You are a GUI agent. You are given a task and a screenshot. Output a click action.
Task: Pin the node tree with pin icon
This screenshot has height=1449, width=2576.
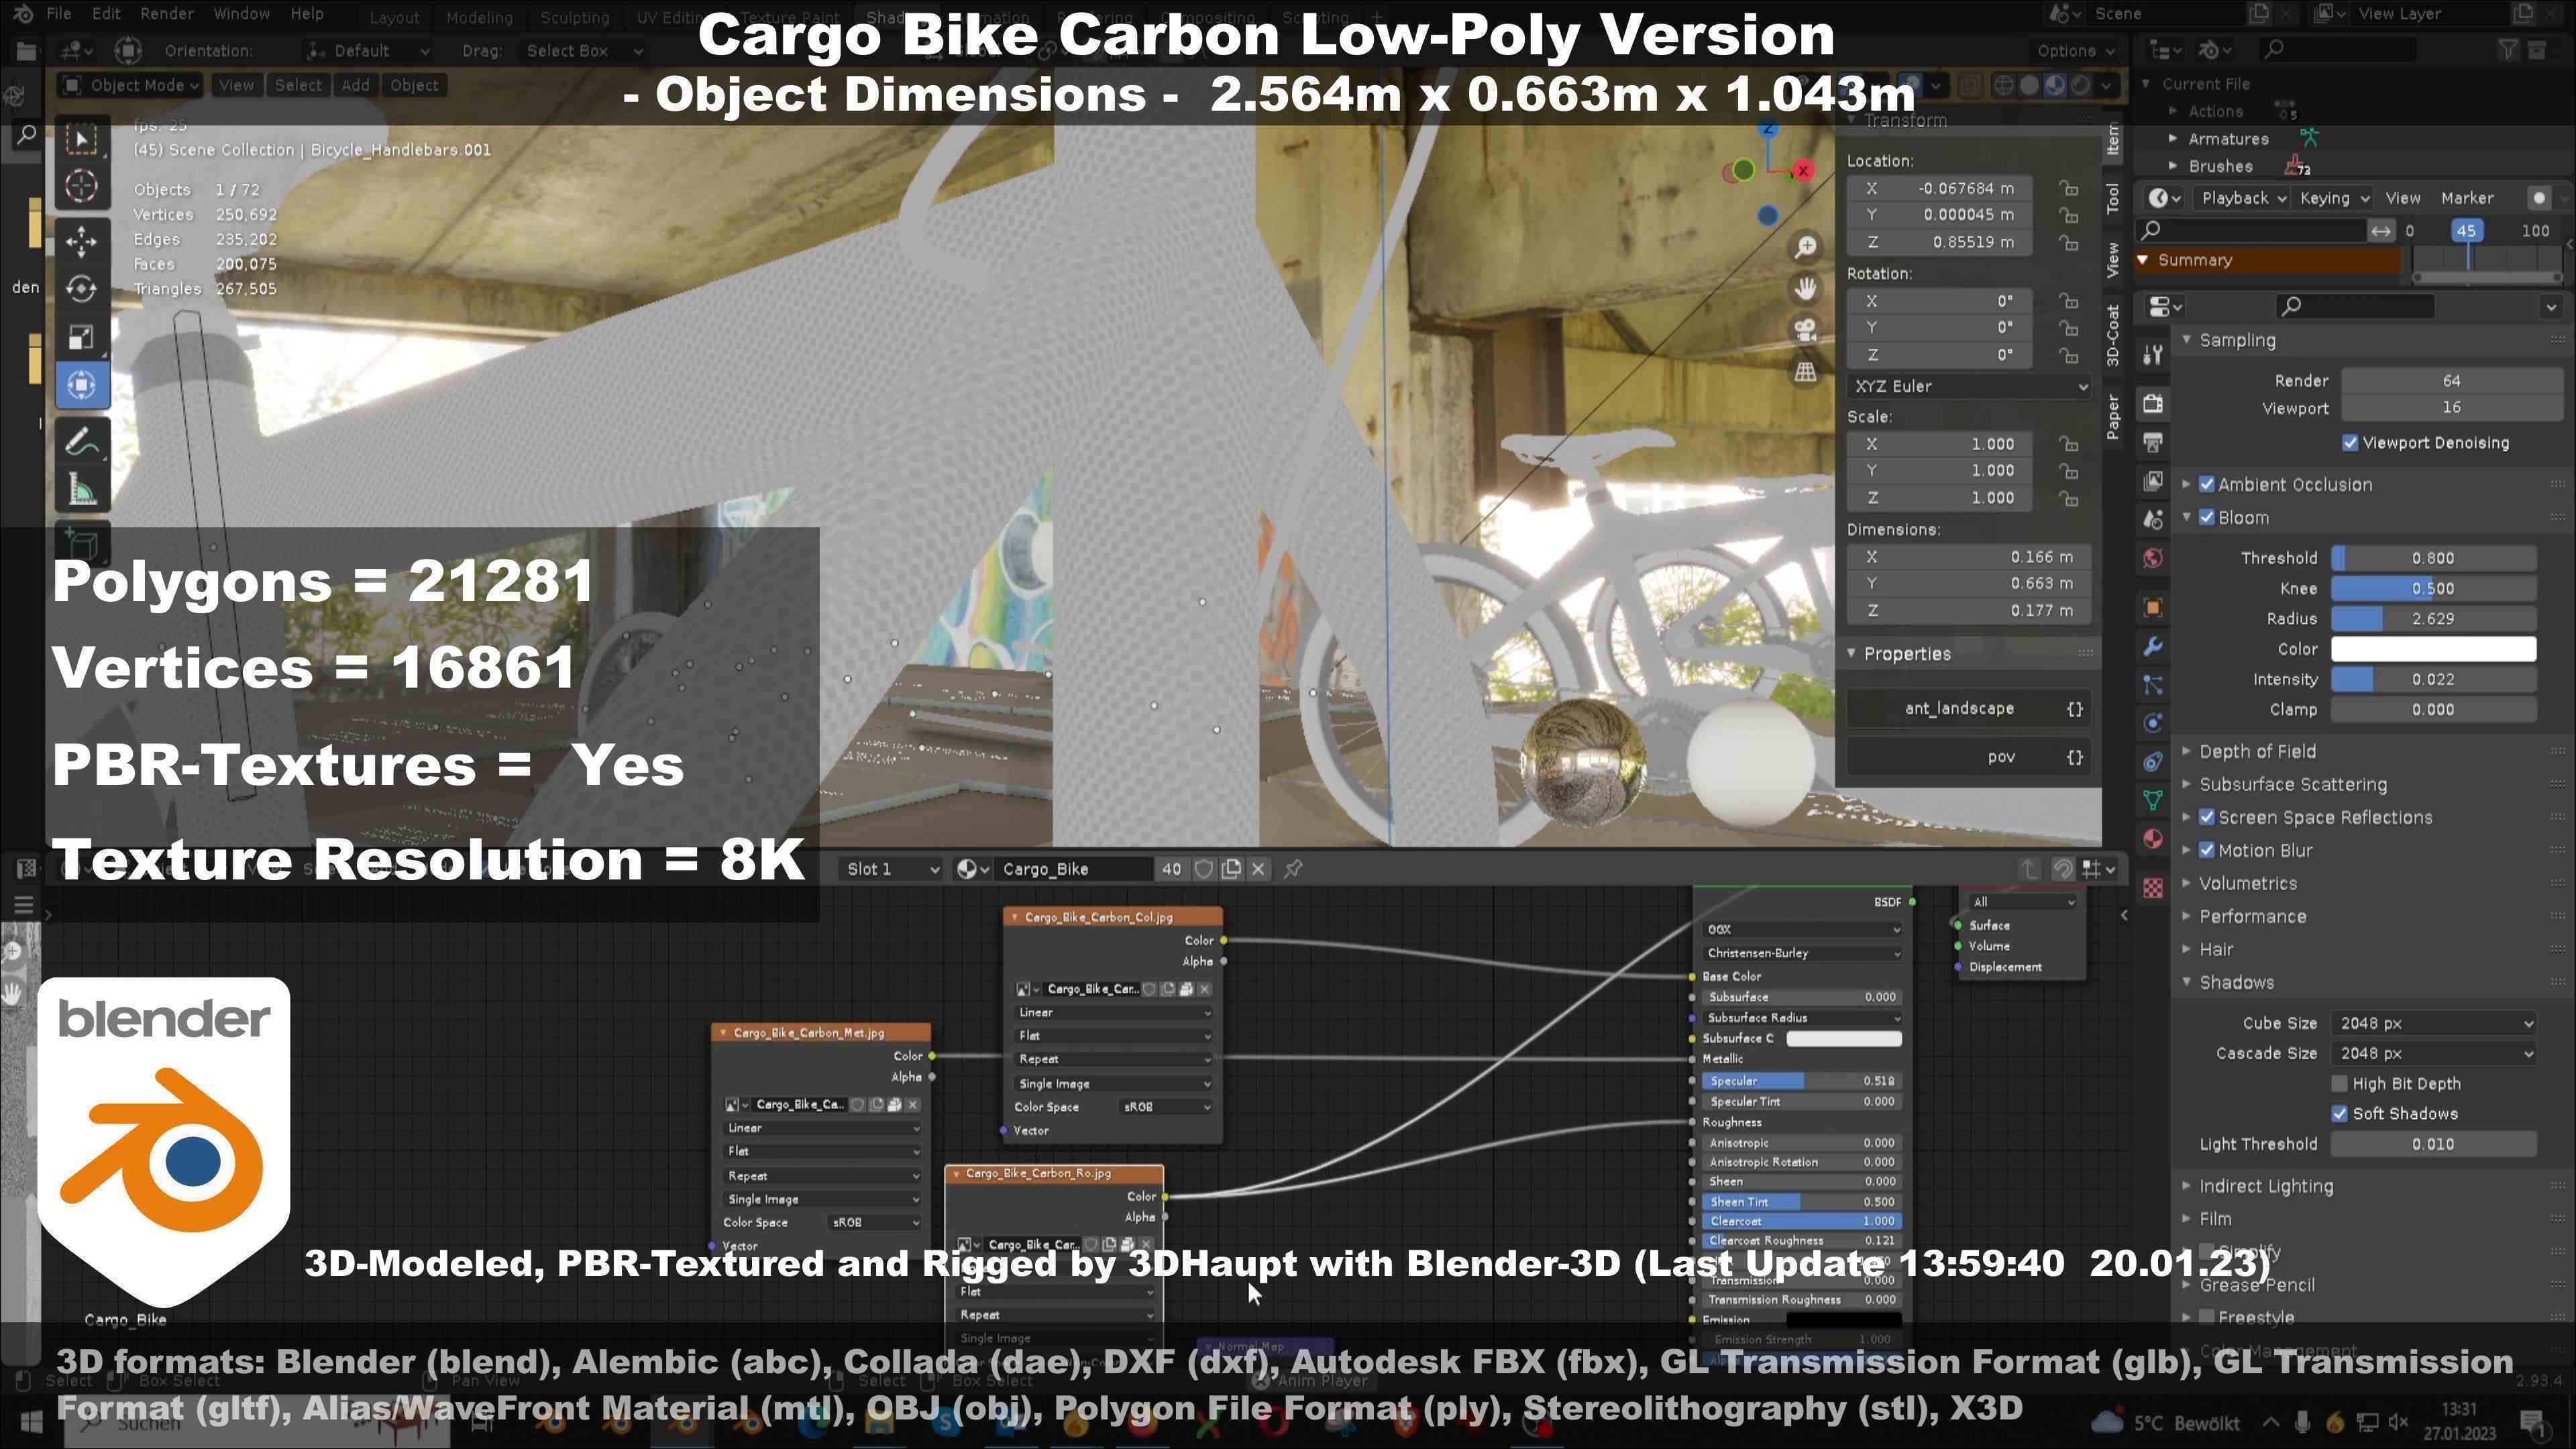(1293, 869)
